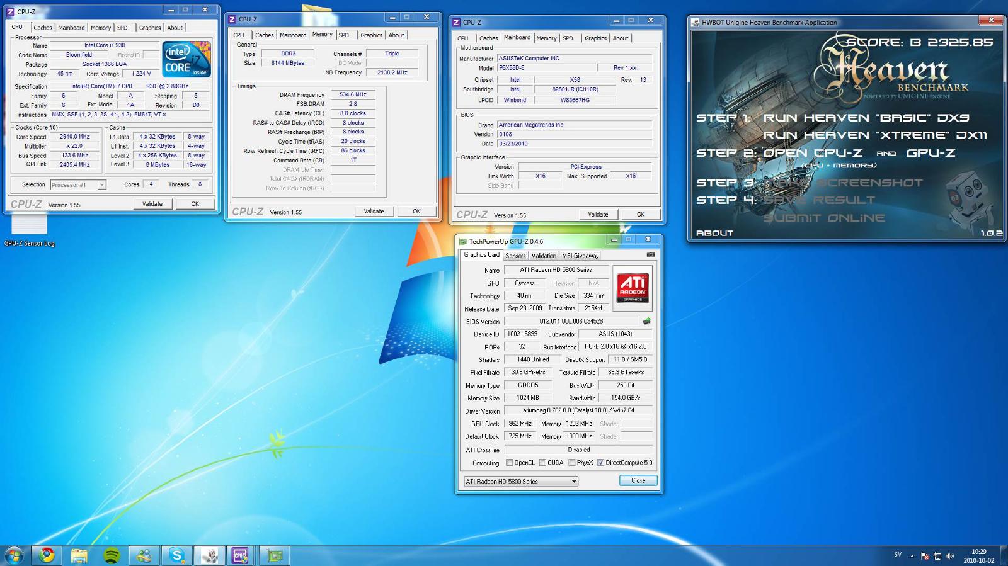Click the Core Speed value "2940.0 MHz"

tap(74, 137)
